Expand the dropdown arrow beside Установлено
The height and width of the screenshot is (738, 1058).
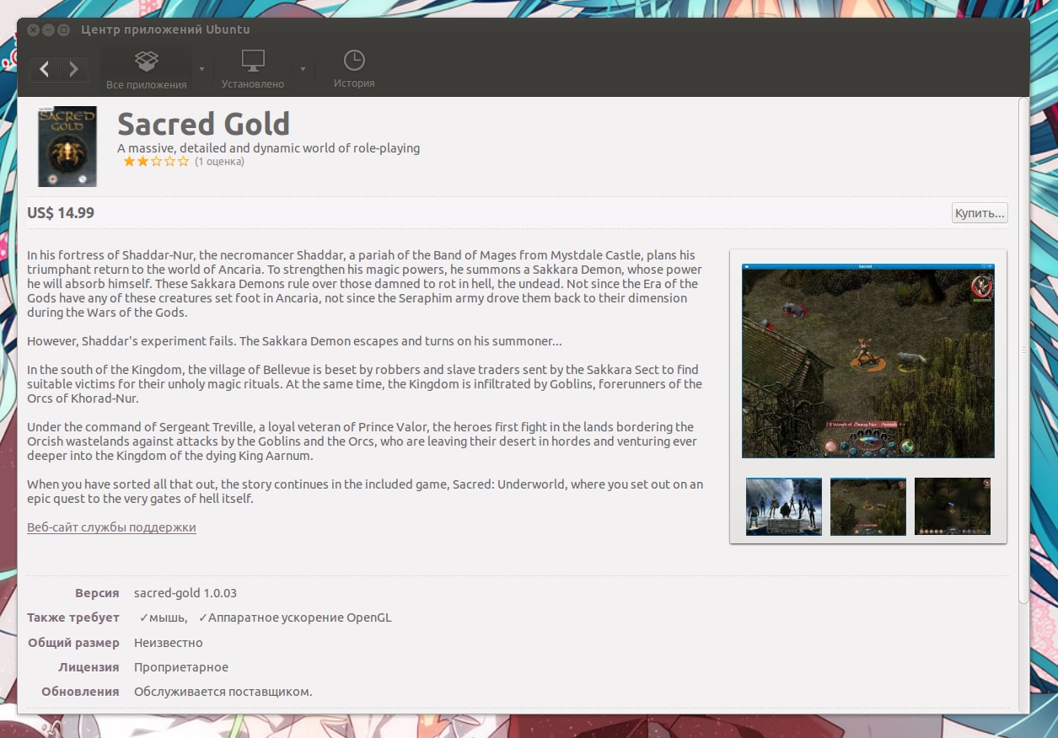303,69
